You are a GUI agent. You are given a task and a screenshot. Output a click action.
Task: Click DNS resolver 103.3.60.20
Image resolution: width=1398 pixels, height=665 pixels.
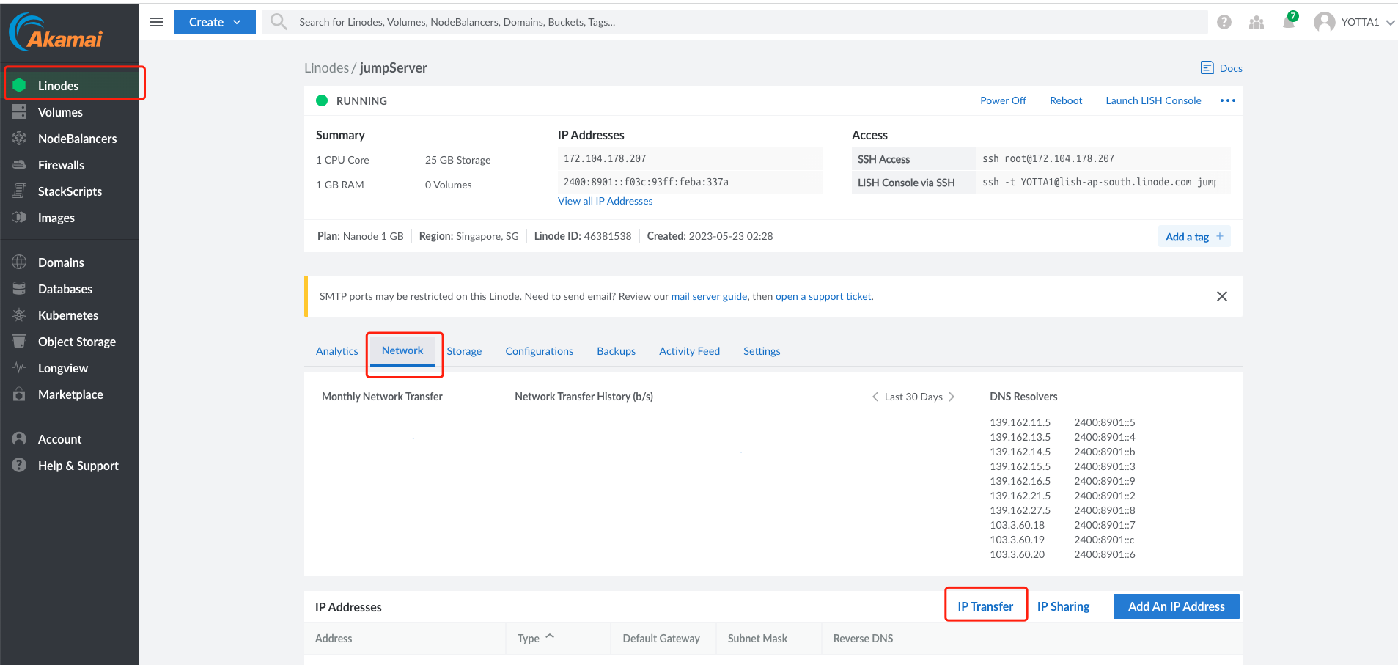[1017, 554]
